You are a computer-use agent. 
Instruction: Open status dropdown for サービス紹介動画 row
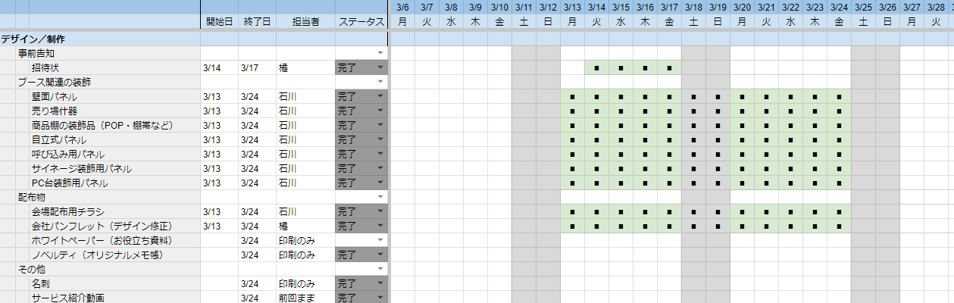coord(380,298)
